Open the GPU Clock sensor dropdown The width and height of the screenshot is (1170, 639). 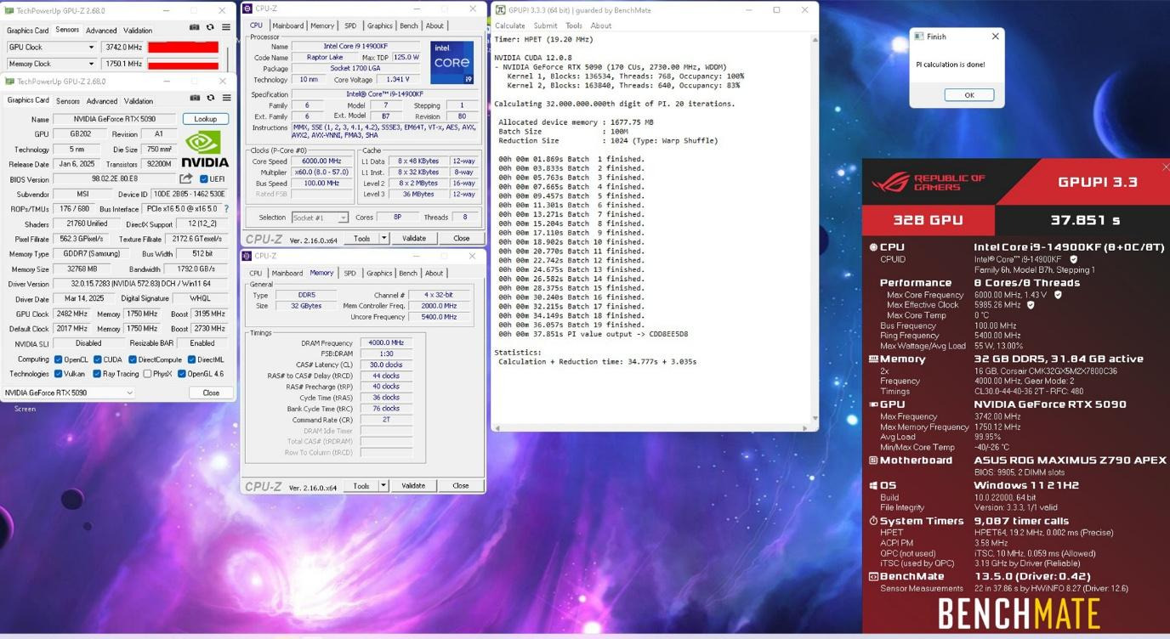[92, 48]
